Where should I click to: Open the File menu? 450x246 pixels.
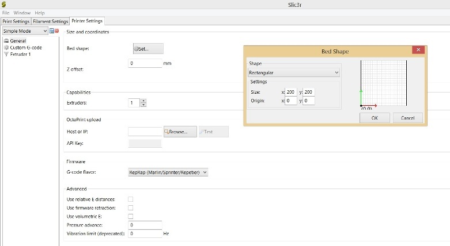tap(6, 13)
